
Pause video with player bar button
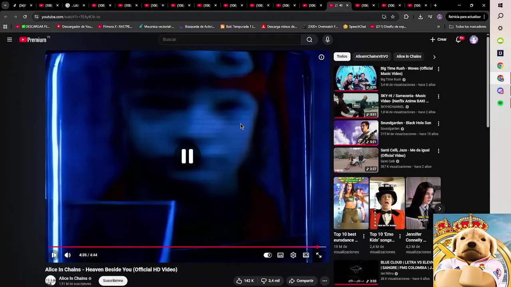tap(54, 255)
